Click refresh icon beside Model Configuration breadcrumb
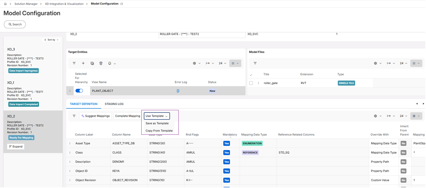This screenshot has height=188, width=426. coord(122,4)
